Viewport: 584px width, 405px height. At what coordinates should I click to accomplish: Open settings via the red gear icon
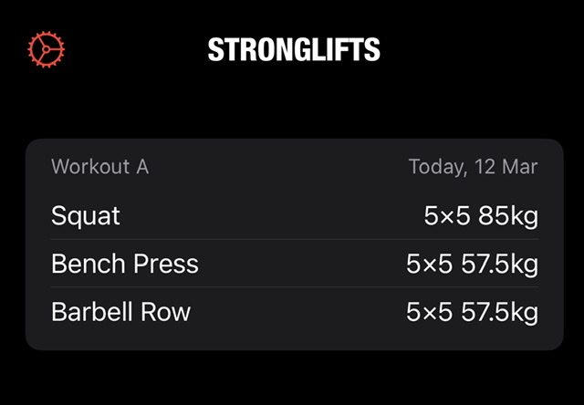[47, 50]
